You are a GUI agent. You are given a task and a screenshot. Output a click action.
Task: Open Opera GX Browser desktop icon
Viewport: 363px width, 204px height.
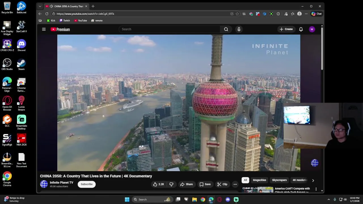[7, 103]
